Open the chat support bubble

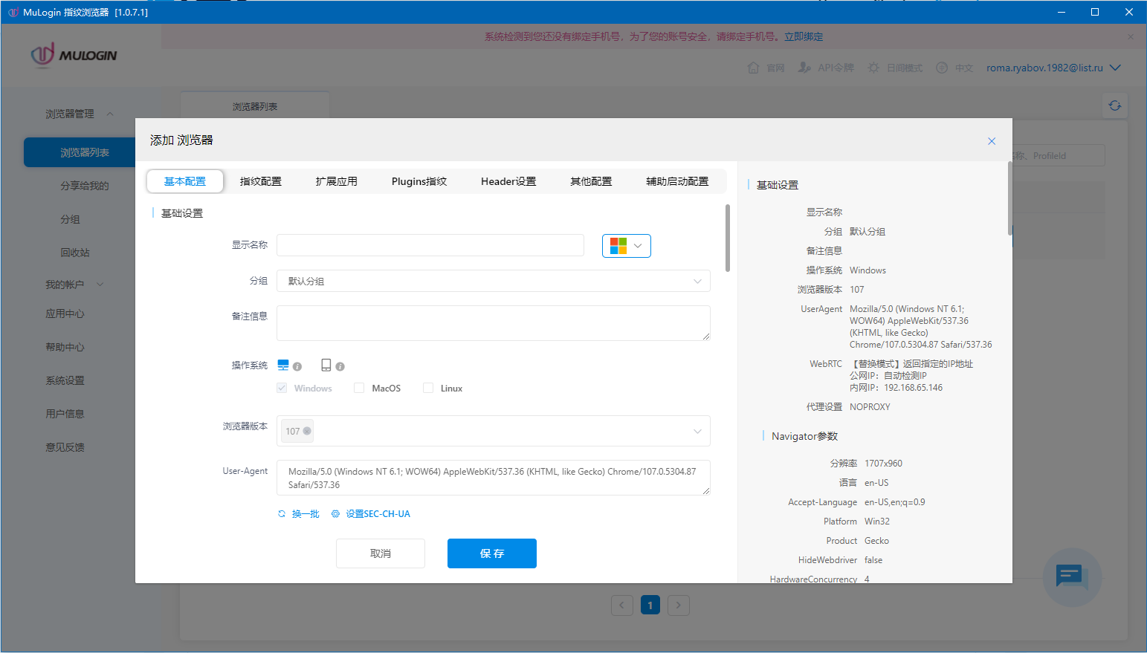[x=1072, y=577]
